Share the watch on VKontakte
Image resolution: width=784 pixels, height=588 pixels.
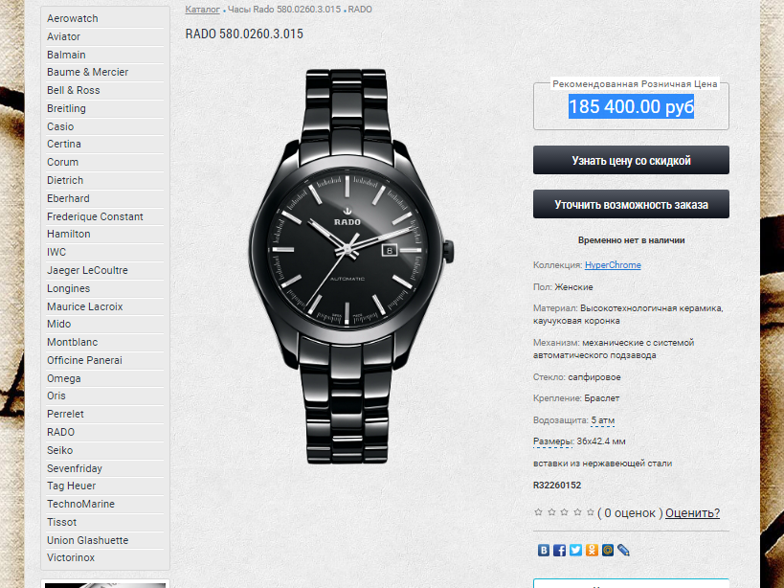click(x=544, y=550)
